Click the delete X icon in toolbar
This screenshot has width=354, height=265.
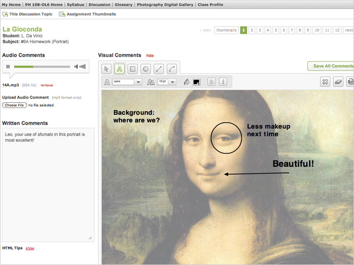click(325, 82)
